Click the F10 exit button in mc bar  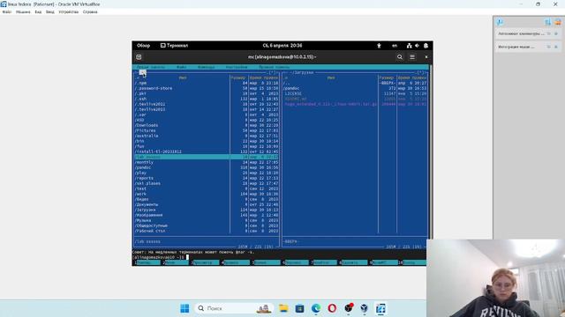click(x=412, y=262)
